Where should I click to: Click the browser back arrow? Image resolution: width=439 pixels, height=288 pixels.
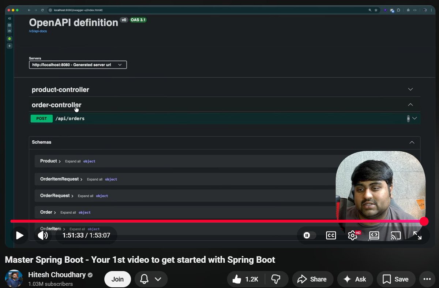29,10
